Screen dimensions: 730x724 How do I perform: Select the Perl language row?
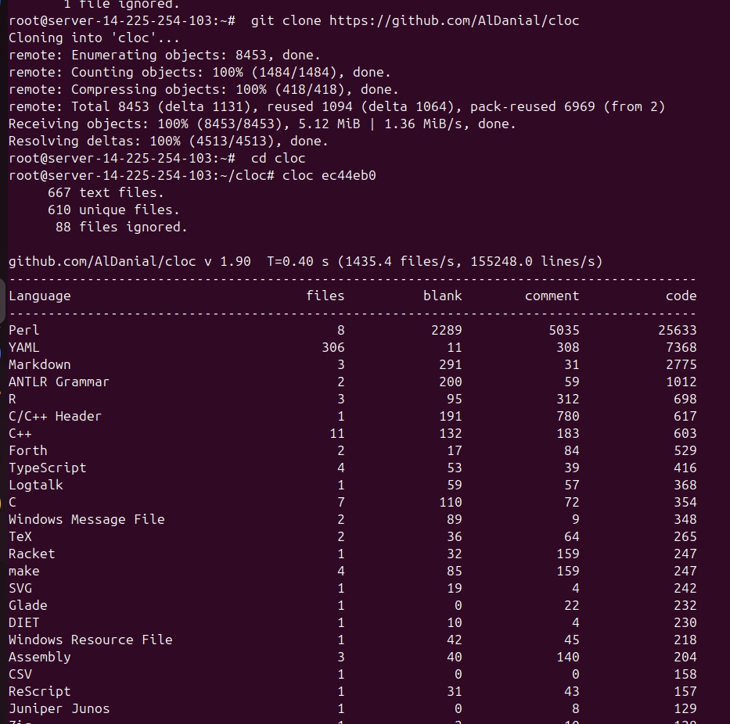coord(23,330)
